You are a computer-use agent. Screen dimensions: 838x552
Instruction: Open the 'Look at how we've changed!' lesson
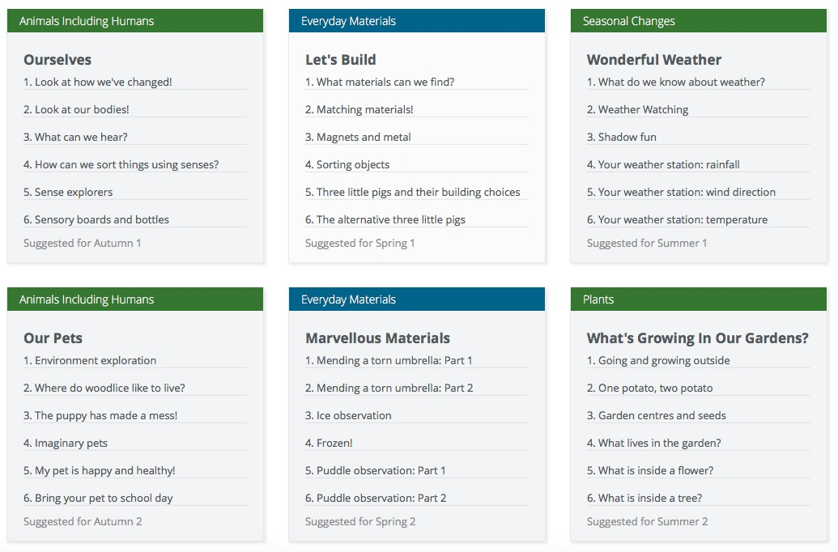click(98, 83)
